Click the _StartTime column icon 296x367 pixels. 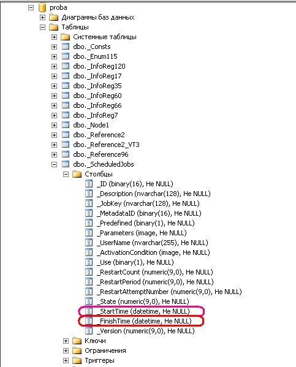89,311
